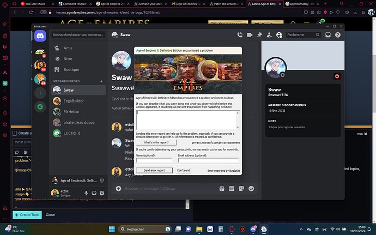Open File Explorer from the taskbar
The height and width of the screenshot is (235, 376).
click(199, 229)
